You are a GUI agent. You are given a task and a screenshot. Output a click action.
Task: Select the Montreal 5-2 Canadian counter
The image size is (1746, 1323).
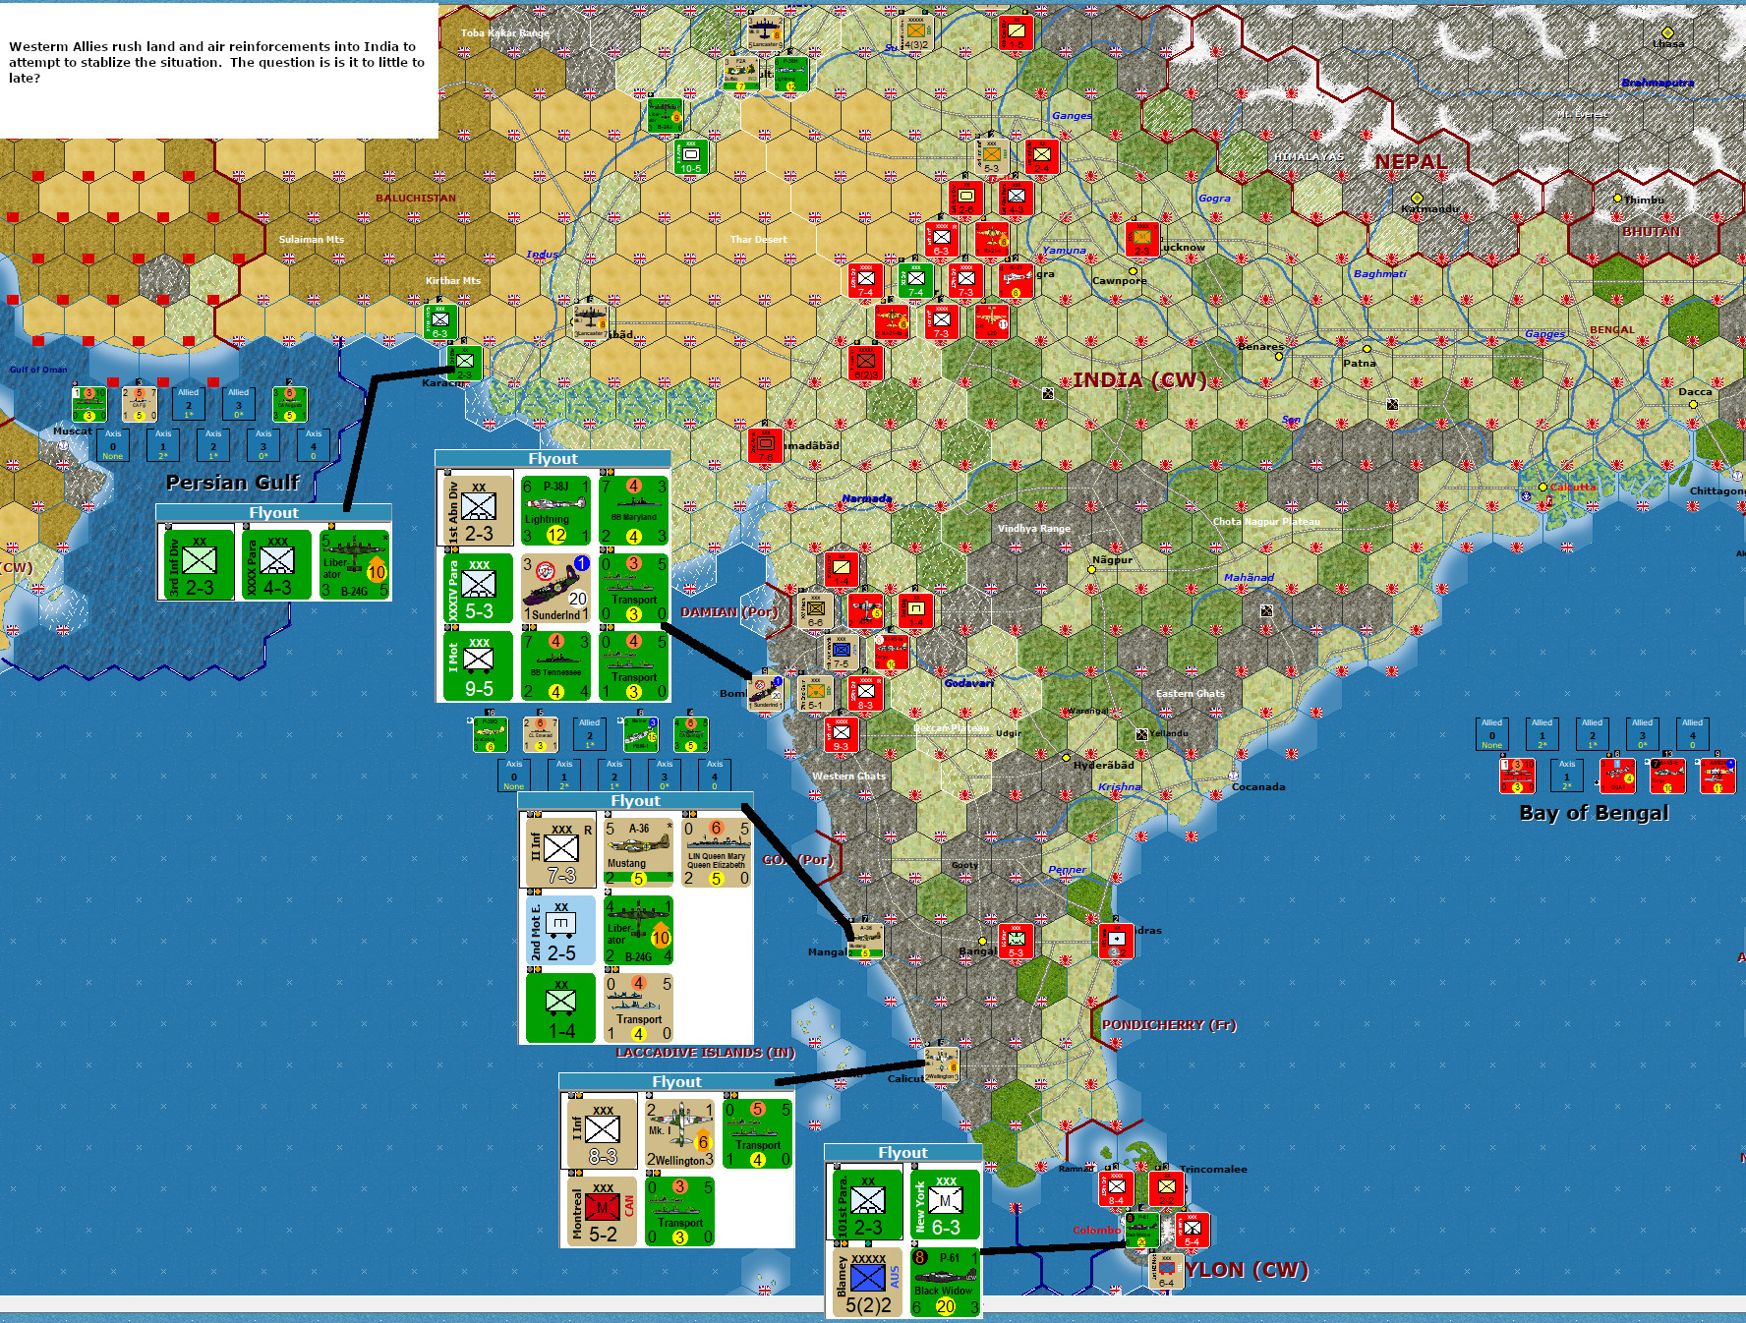point(601,1211)
